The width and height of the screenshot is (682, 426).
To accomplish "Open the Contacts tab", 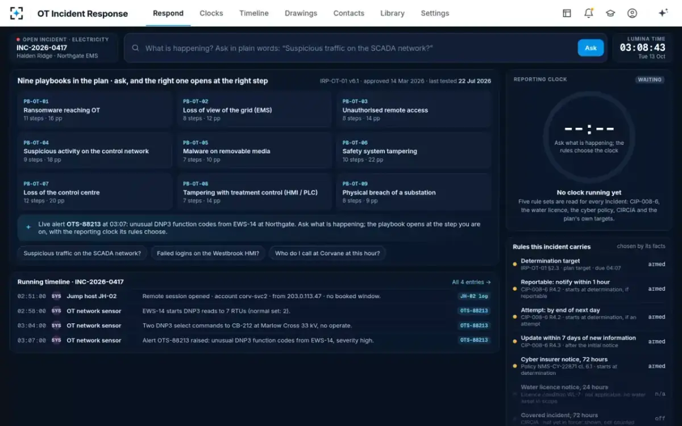I will pyautogui.click(x=349, y=13).
